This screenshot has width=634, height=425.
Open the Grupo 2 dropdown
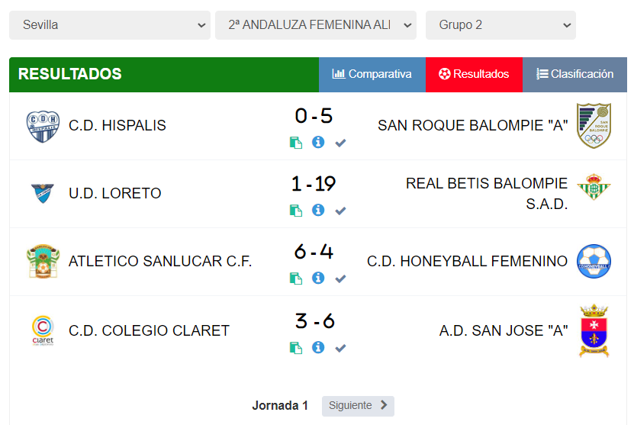click(500, 25)
